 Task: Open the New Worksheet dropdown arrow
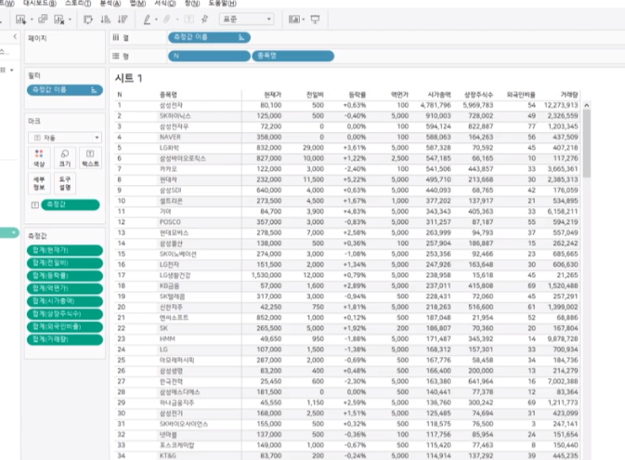(x=32, y=20)
